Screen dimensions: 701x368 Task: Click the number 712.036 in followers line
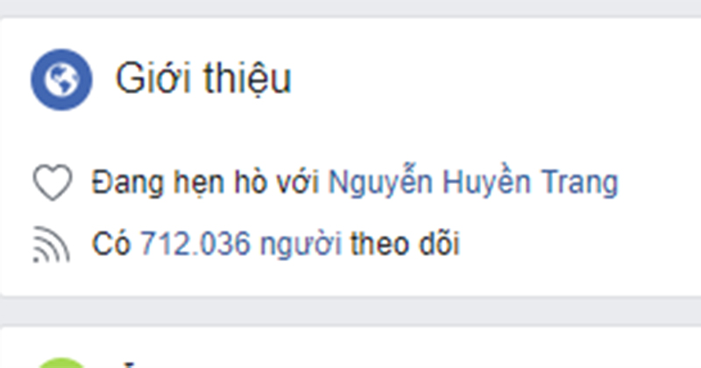[x=195, y=244]
